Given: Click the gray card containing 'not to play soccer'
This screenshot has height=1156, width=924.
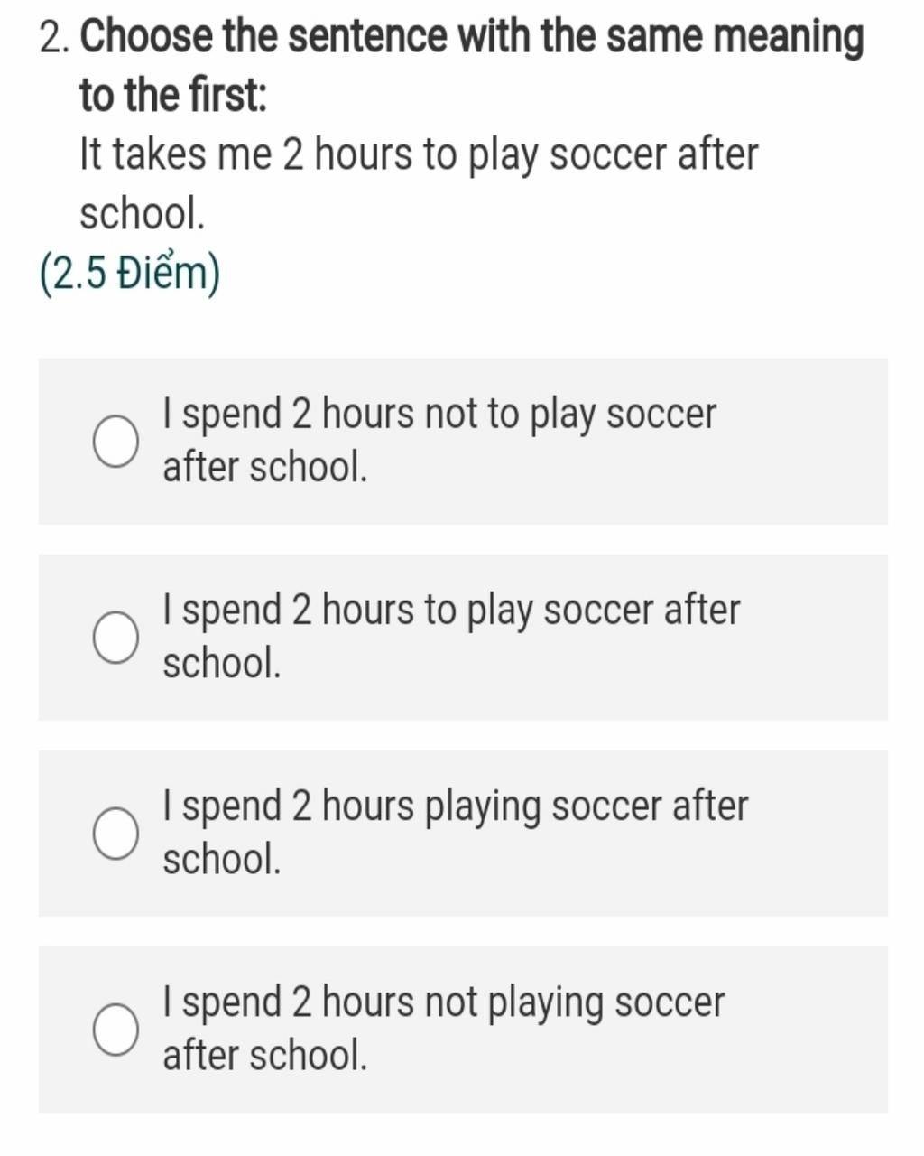Looking at the screenshot, I should (463, 442).
